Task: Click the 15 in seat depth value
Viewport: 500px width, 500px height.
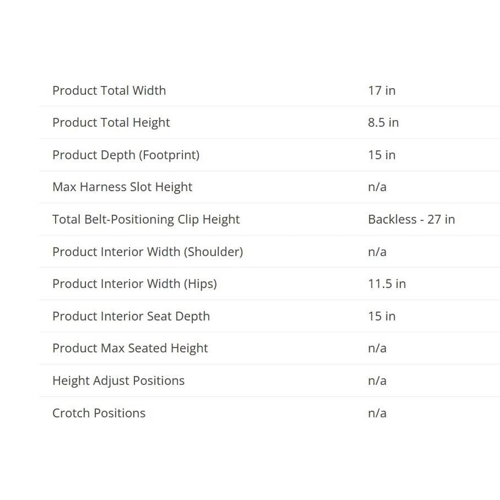Action: click(381, 316)
